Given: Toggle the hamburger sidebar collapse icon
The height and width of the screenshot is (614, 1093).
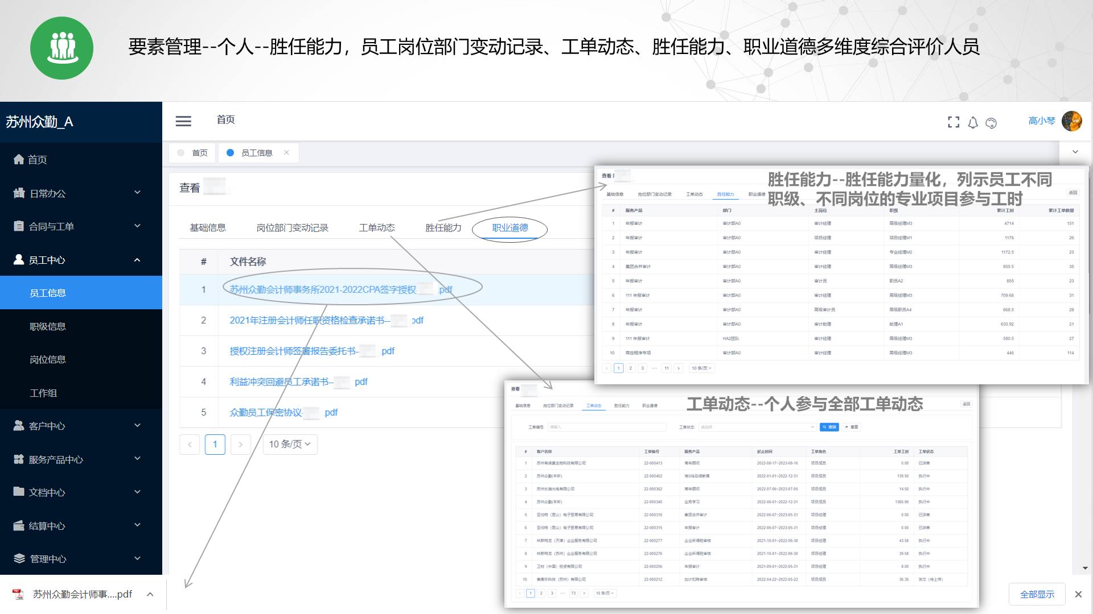Looking at the screenshot, I should click(x=183, y=121).
